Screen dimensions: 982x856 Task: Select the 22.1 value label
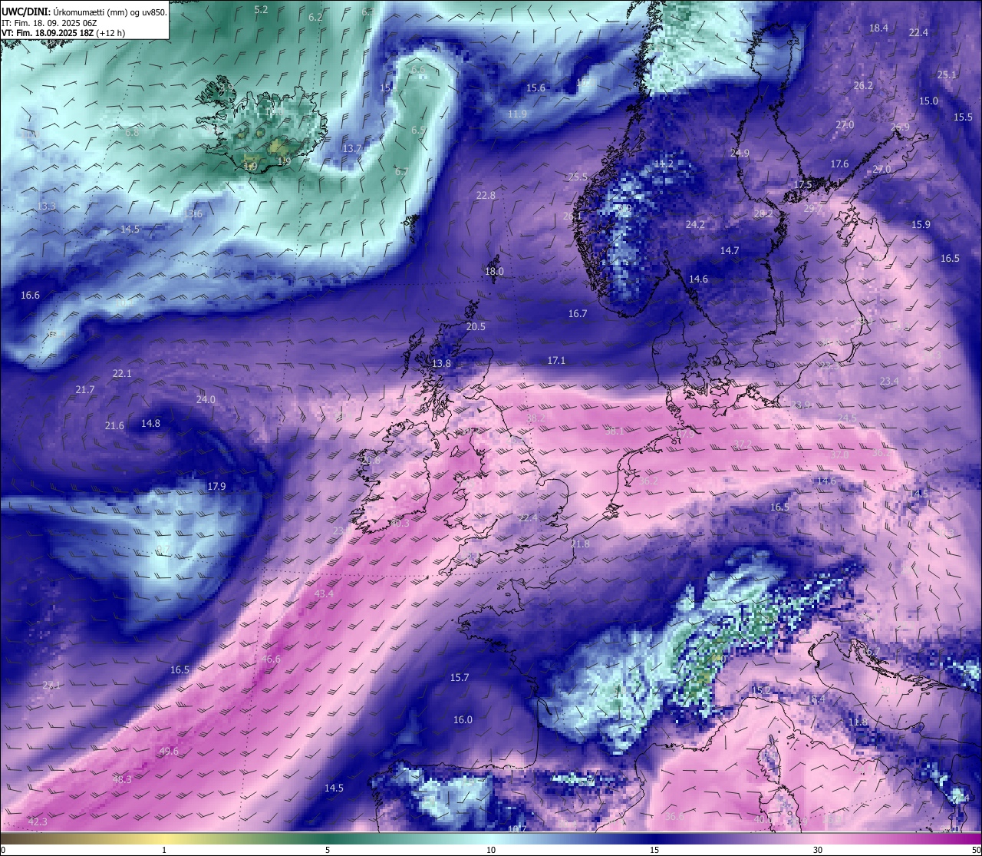pos(122,374)
